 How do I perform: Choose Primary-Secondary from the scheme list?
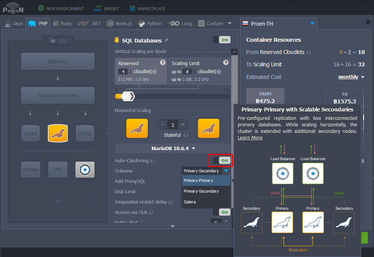pyautogui.click(x=206, y=191)
